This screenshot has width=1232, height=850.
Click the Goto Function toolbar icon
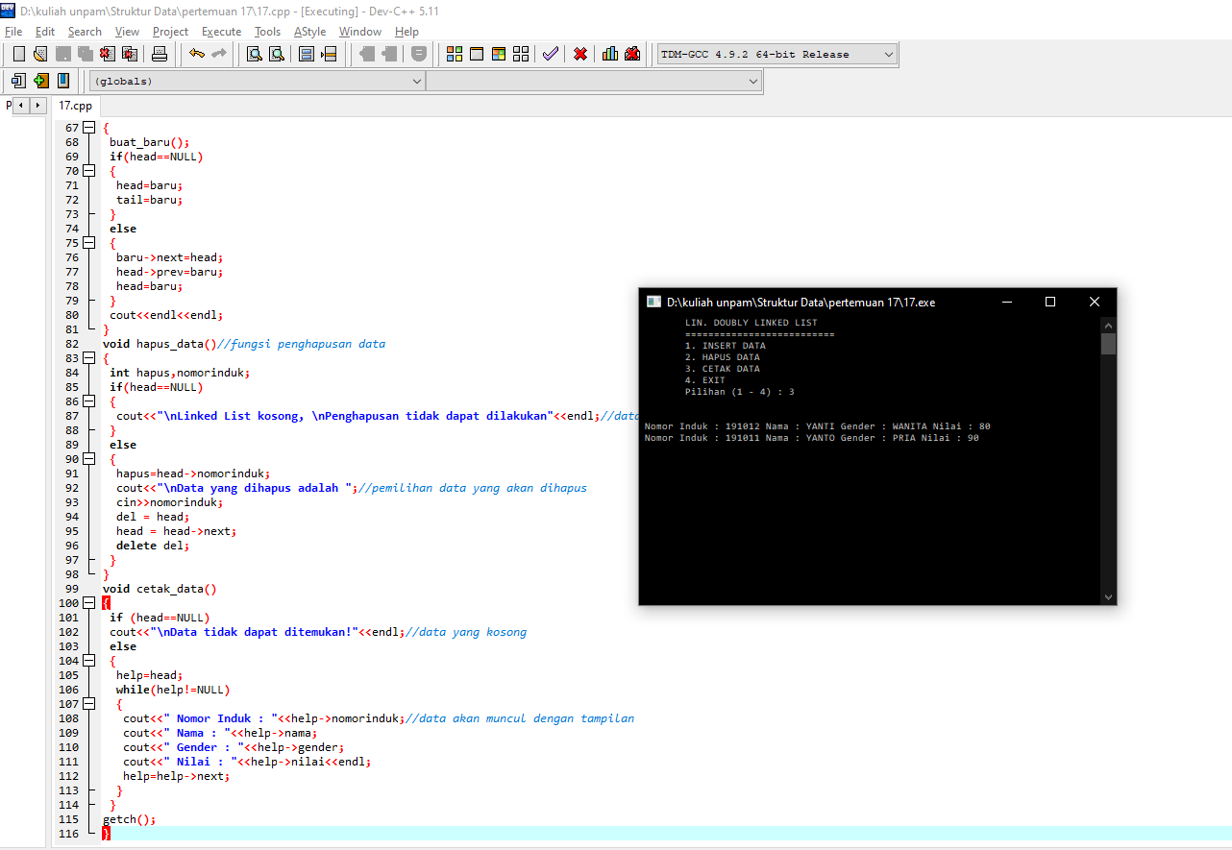tap(307, 54)
